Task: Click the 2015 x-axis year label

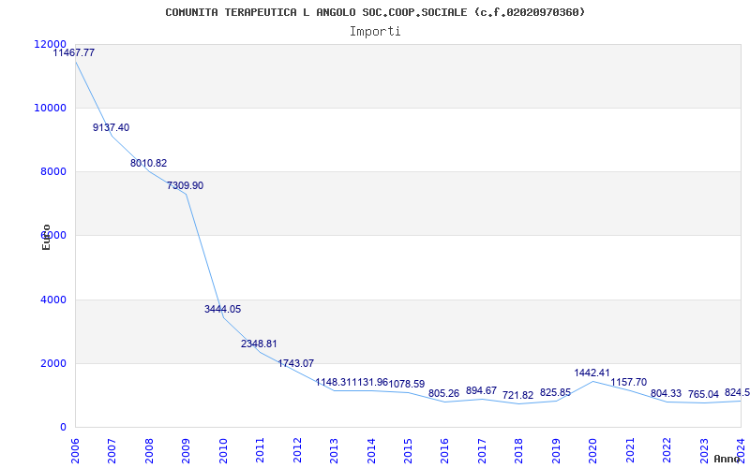Action: [x=408, y=450]
